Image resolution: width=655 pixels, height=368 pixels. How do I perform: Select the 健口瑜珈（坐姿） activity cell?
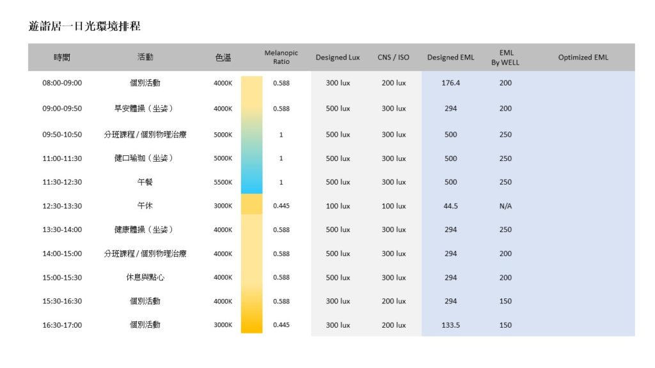(x=145, y=158)
